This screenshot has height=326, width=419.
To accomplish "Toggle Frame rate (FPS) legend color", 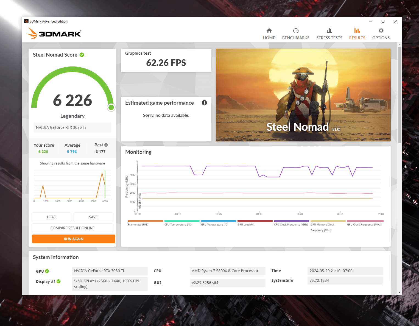I will pyautogui.click(x=146, y=221).
